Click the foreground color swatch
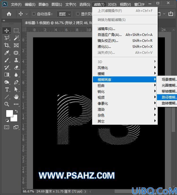 click(x=10, y=113)
